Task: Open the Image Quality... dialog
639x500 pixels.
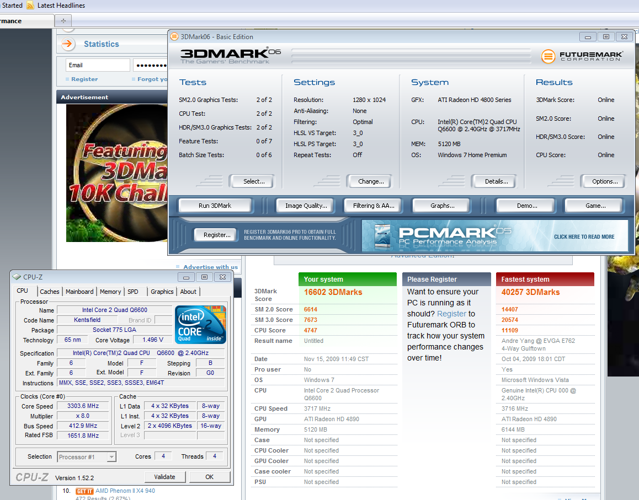Action: pyautogui.click(x=306, y=206)
